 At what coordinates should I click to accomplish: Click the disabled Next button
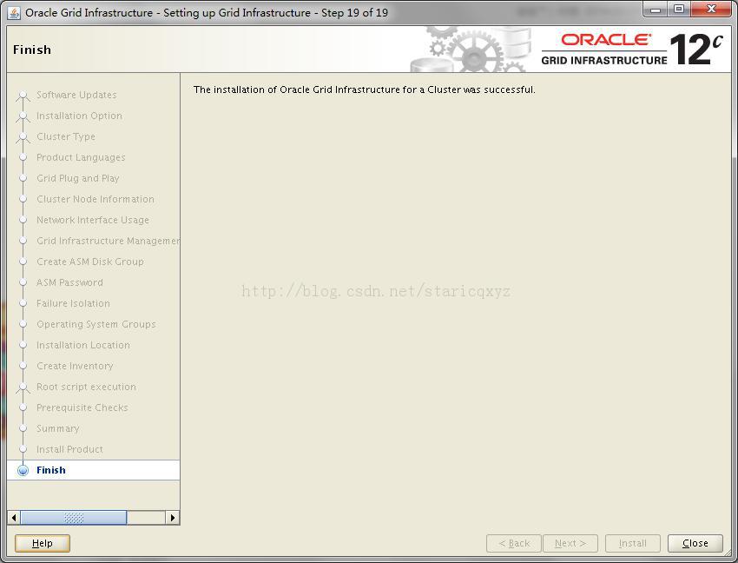pos(570,543)
